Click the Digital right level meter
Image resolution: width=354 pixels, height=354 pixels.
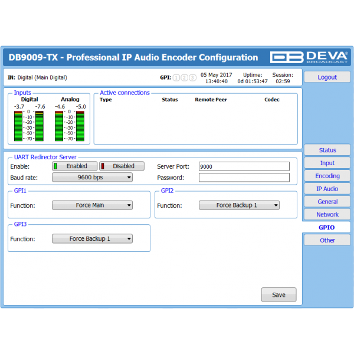[40, 126]
